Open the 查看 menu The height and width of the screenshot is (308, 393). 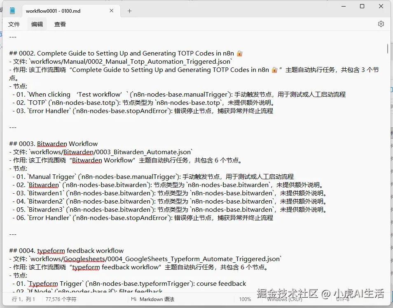(60, 24)
